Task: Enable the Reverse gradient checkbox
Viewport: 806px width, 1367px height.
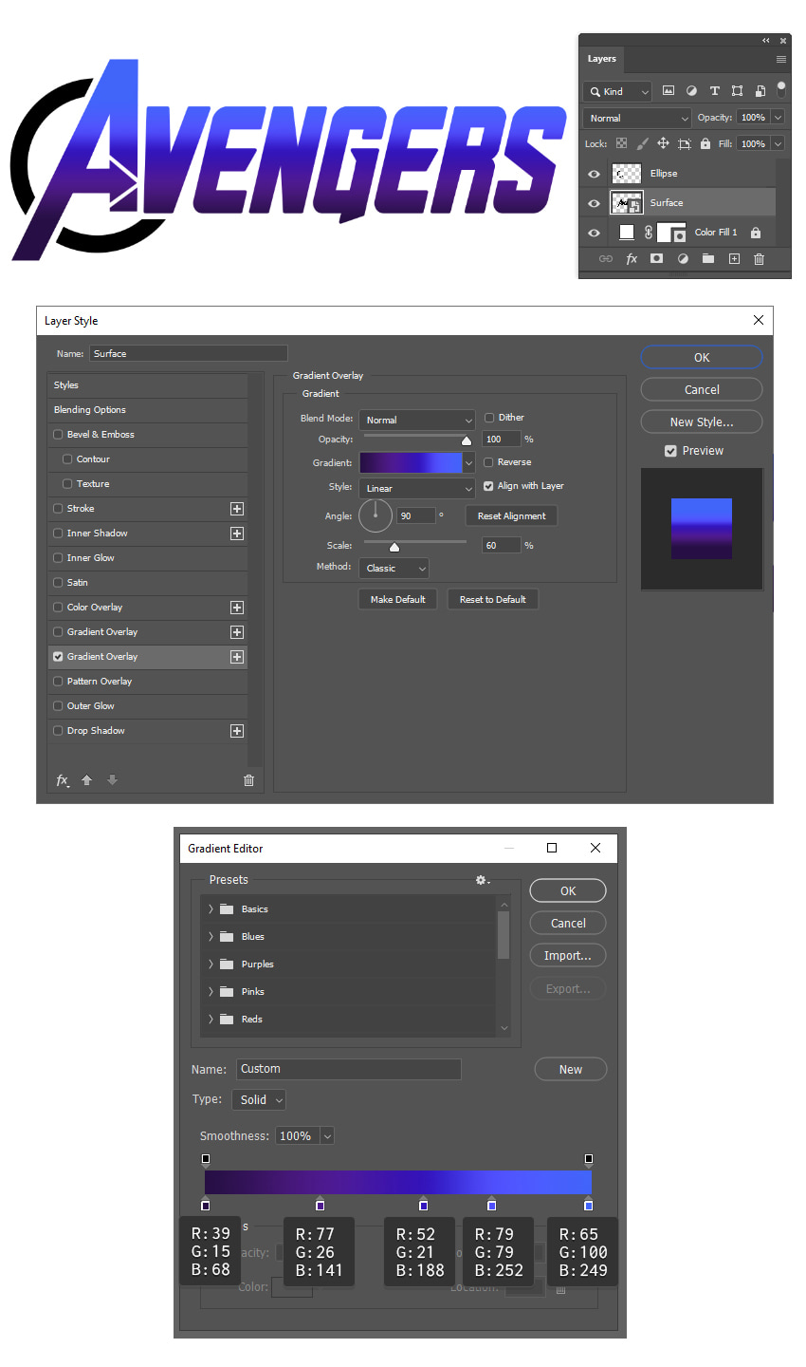Action: click(489, 462)
